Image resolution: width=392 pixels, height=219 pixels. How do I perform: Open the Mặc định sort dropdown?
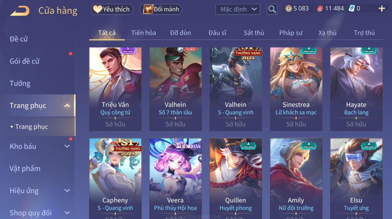tap(238, 9)
